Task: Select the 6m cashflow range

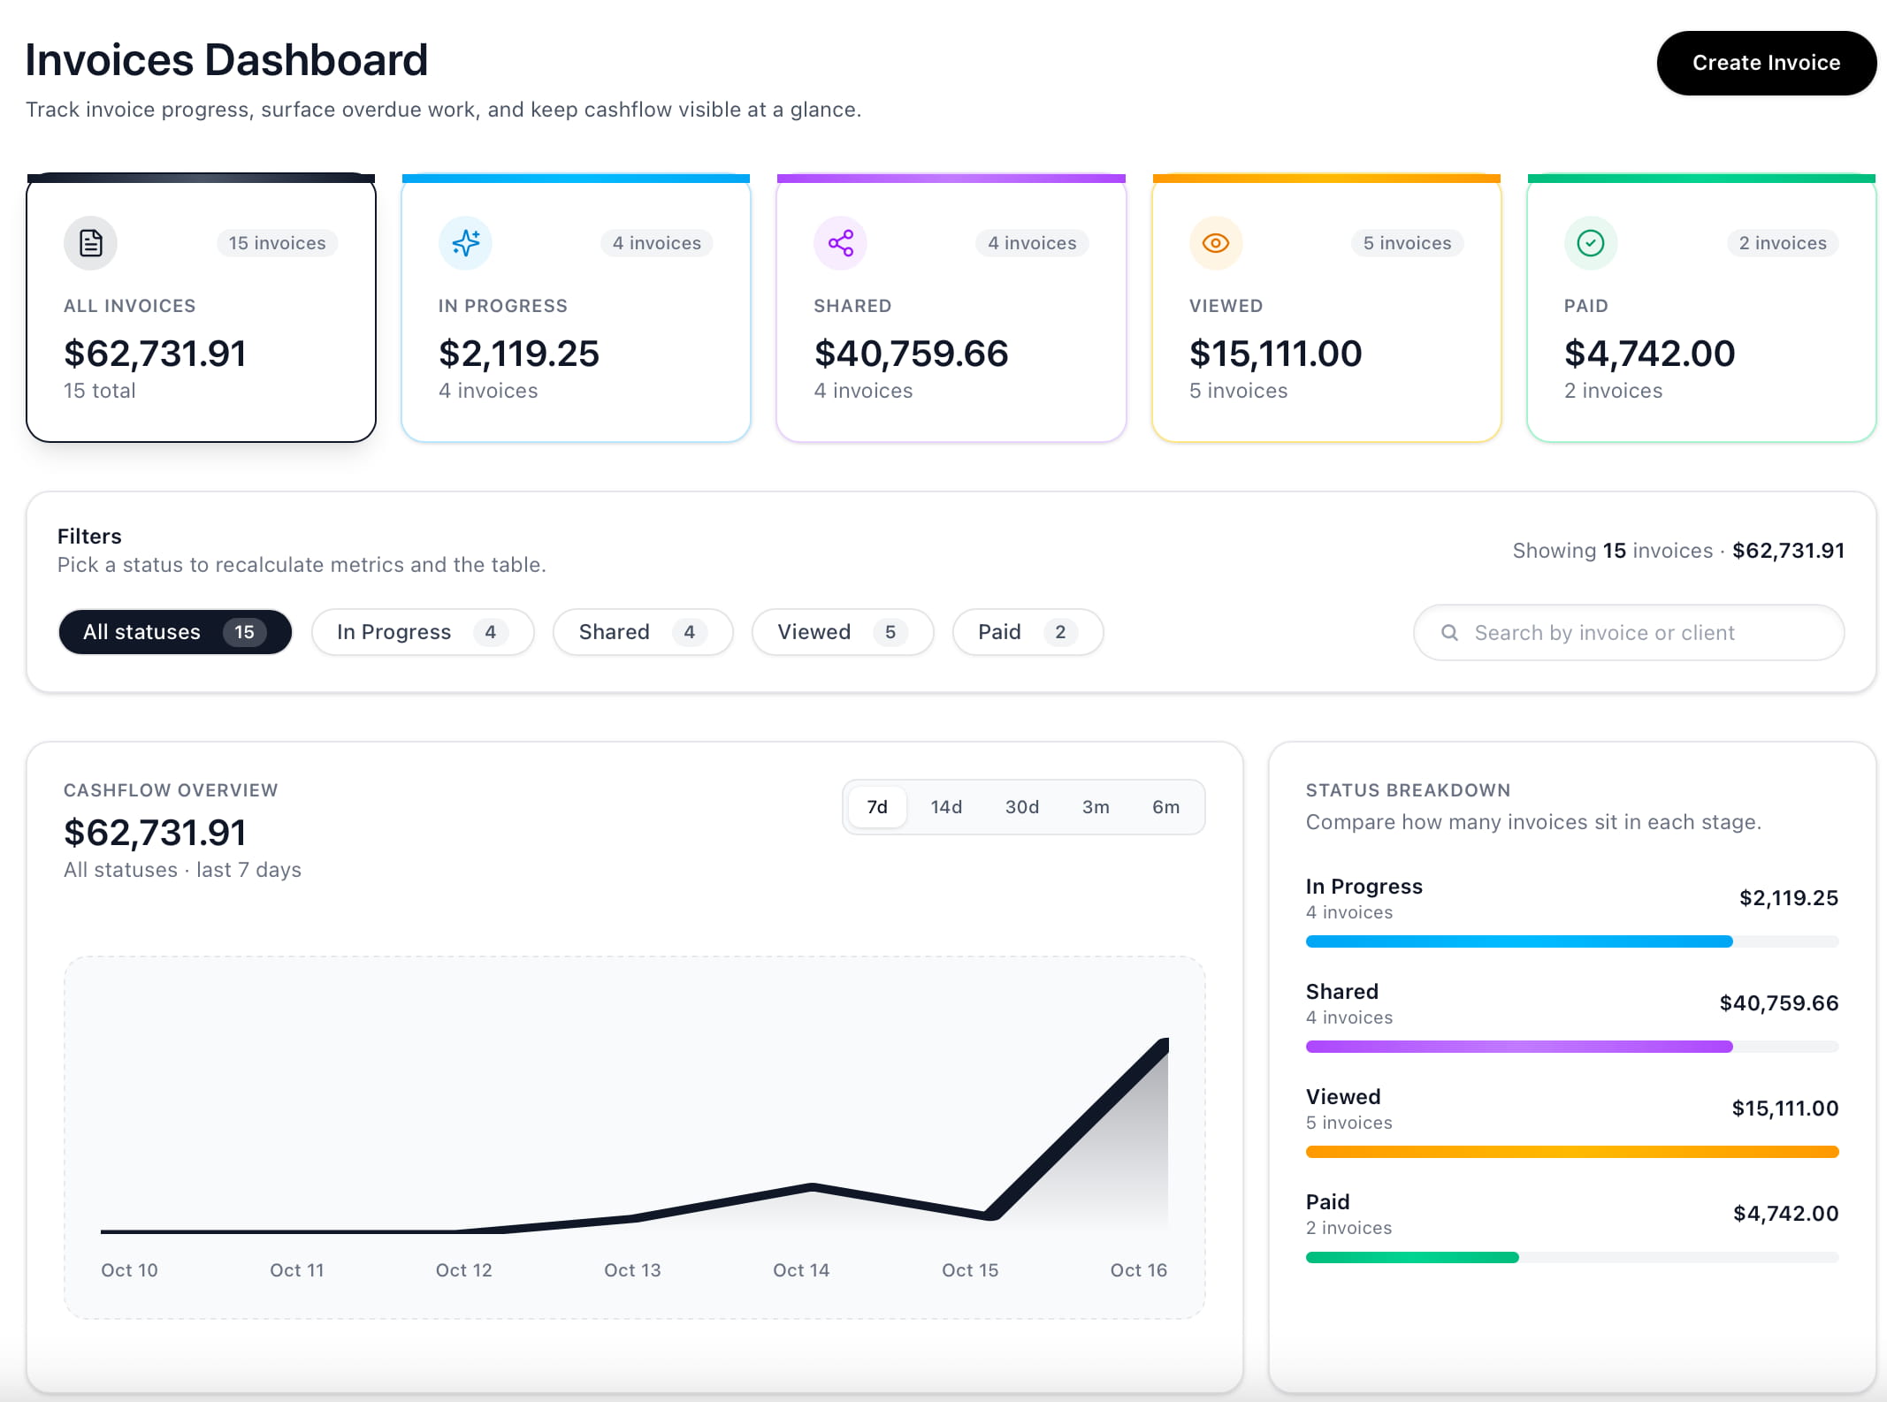Action: [1165, 807]
